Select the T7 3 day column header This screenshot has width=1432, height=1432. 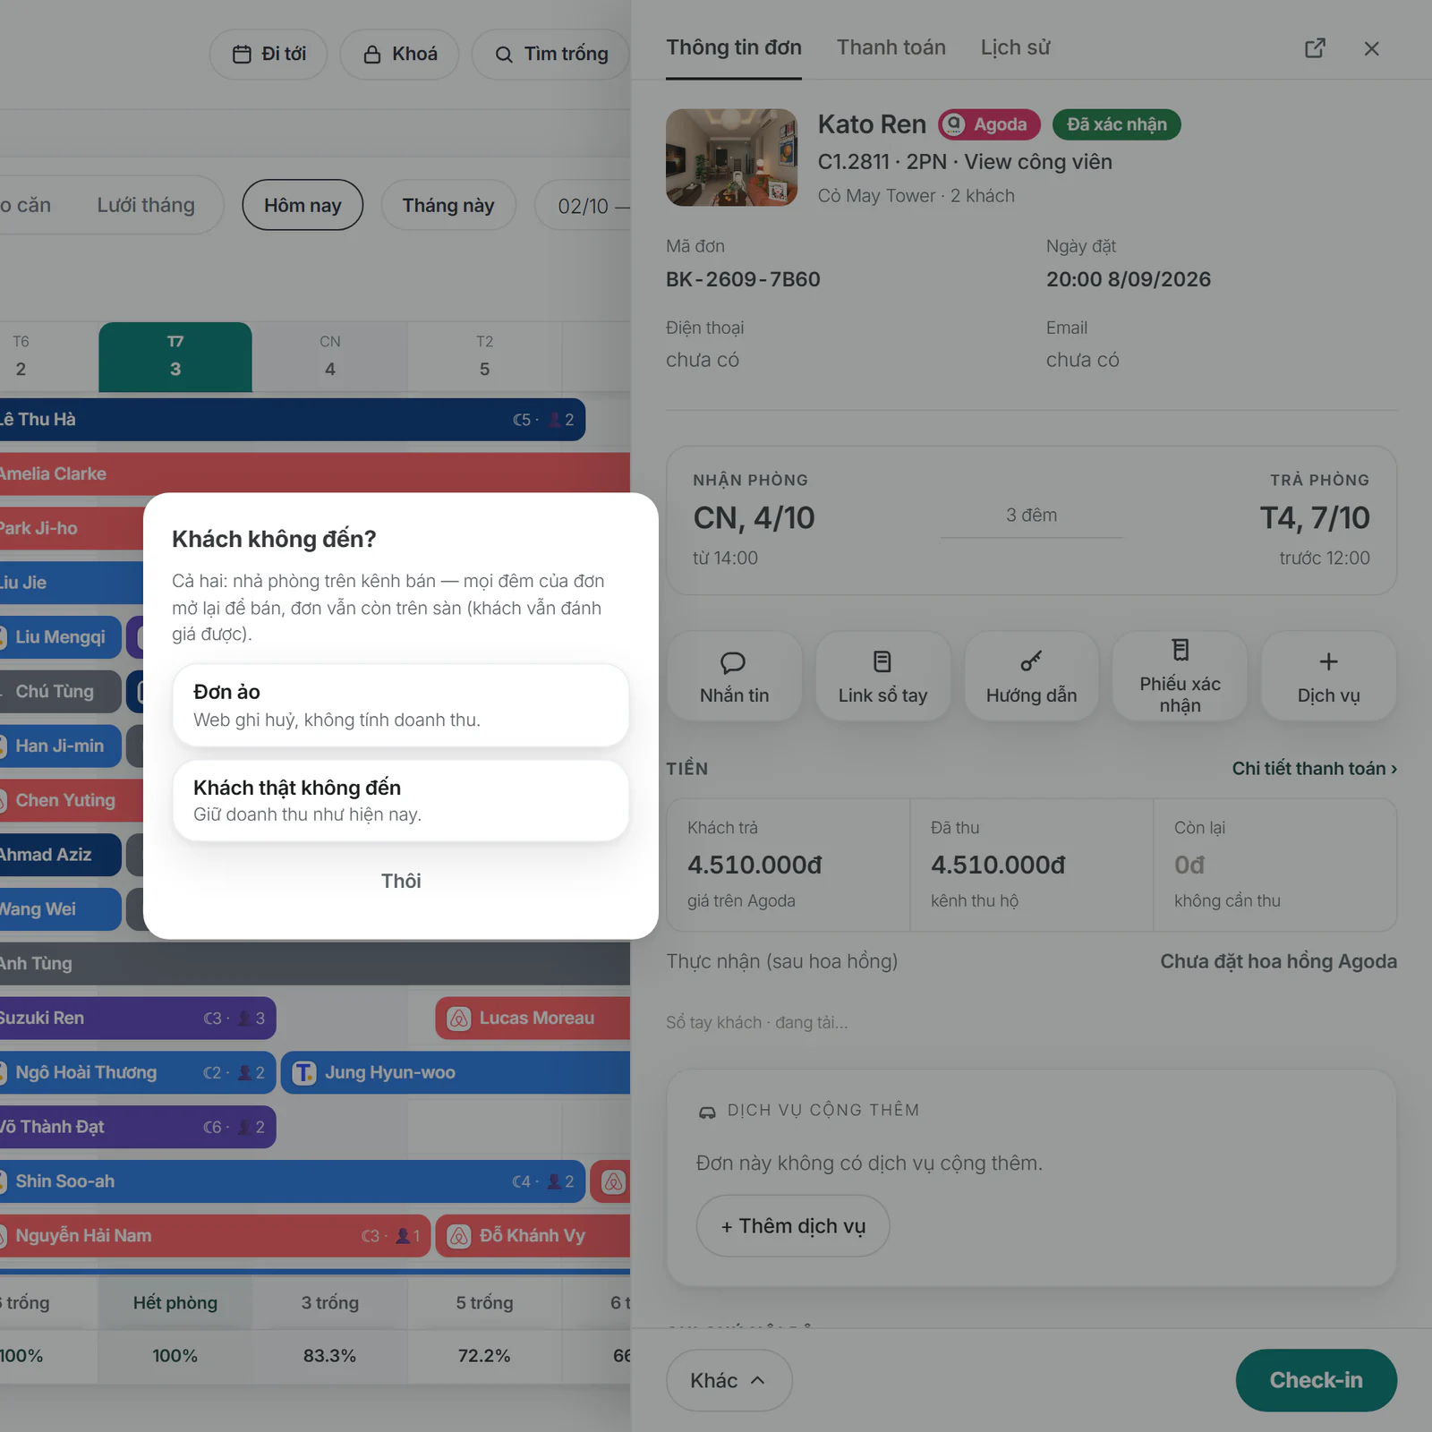click(x=175, y=356)
